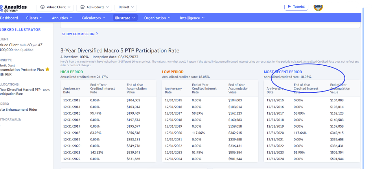Open the Annuities menu
The width and height of the screenshot is (372, 169).
[62, 18]
